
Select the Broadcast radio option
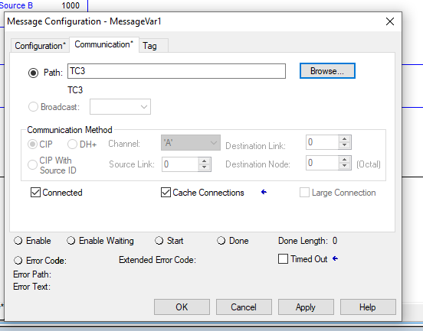pyautogui.click(x=33, y=106)
